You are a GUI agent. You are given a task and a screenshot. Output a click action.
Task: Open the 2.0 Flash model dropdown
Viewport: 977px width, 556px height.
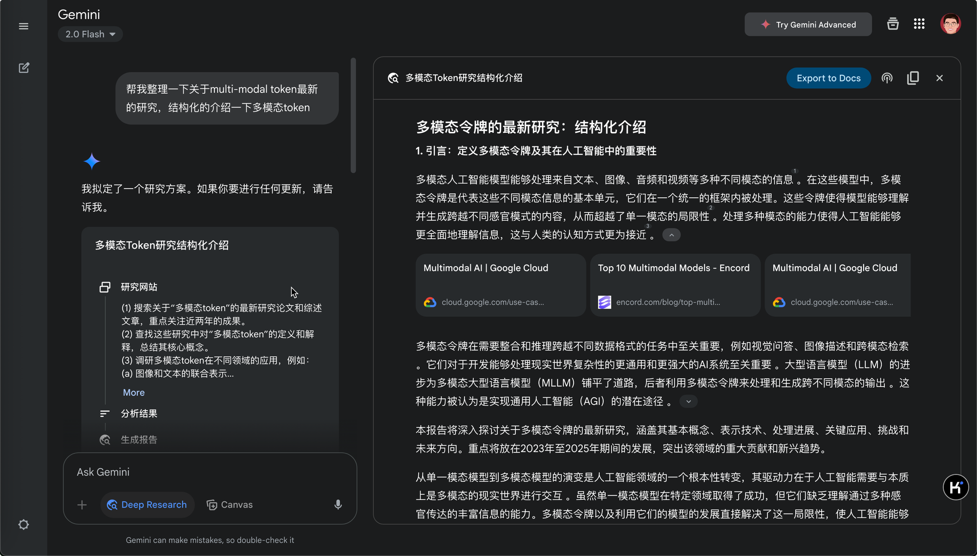coord(90,34)
